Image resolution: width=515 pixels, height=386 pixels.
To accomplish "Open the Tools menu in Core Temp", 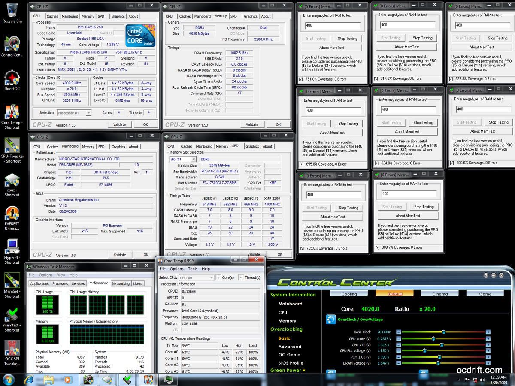I will click(193, 269).
